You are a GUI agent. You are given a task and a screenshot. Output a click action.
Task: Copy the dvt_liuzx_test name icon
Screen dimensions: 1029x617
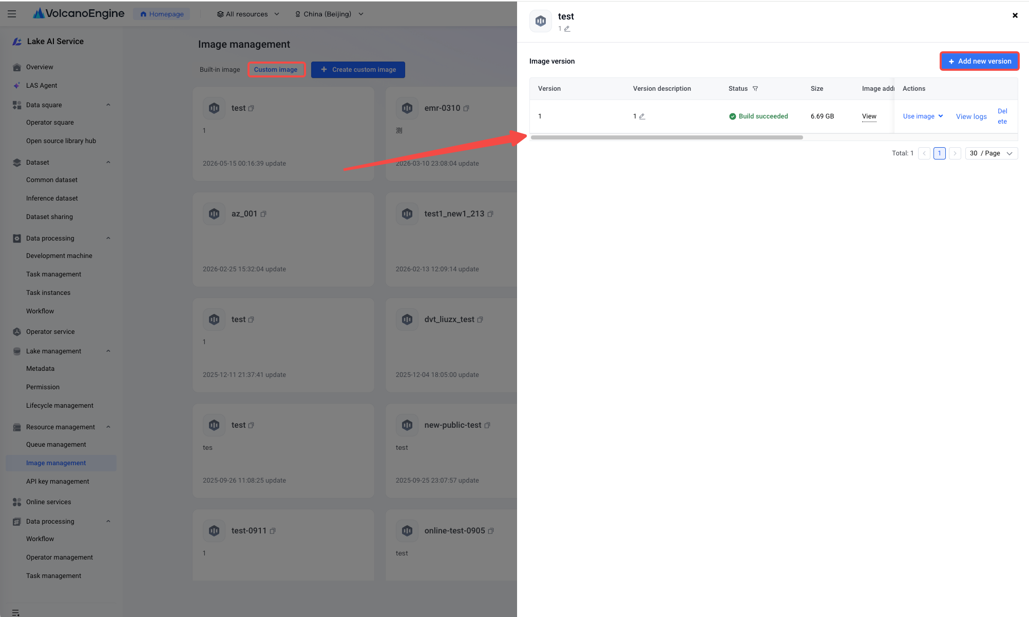480,320
